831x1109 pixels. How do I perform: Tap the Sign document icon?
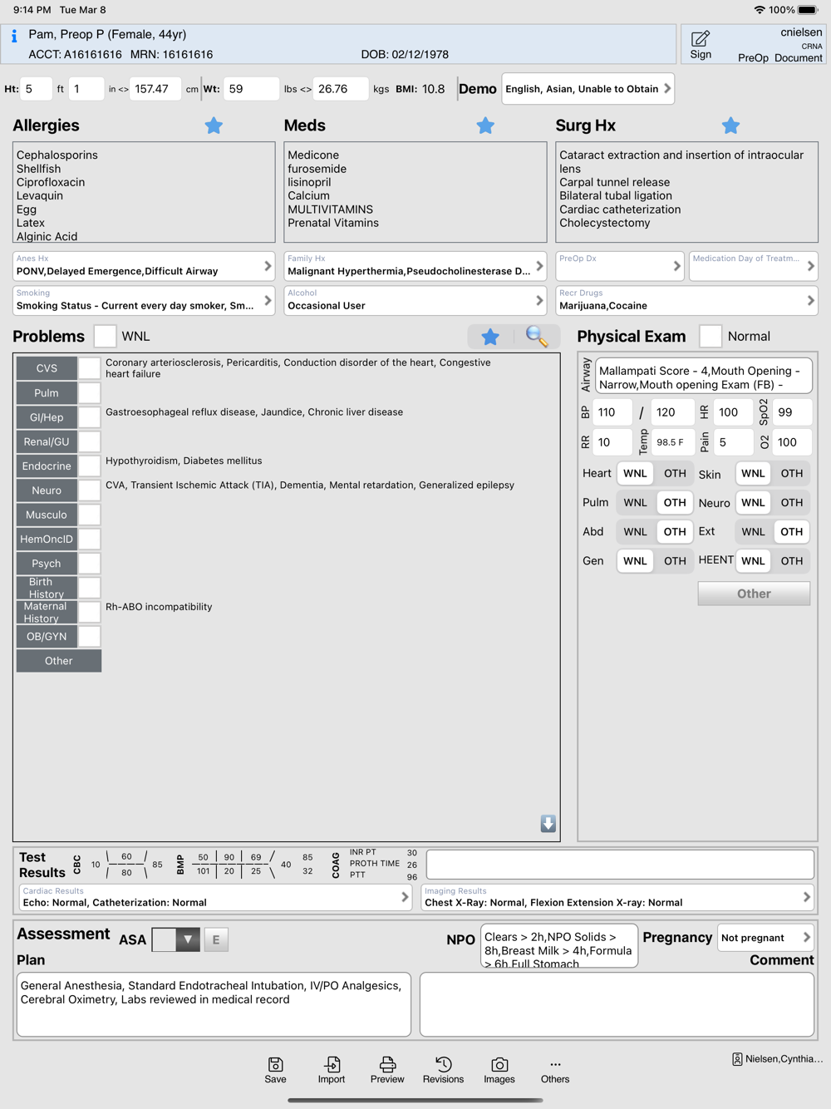click(701, 45)
